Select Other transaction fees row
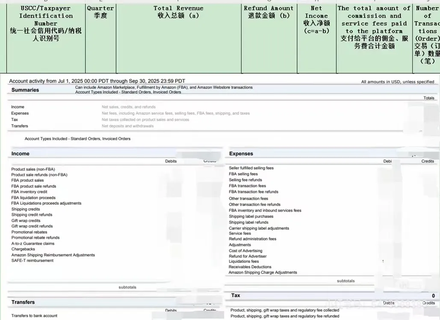 (248, 198)
